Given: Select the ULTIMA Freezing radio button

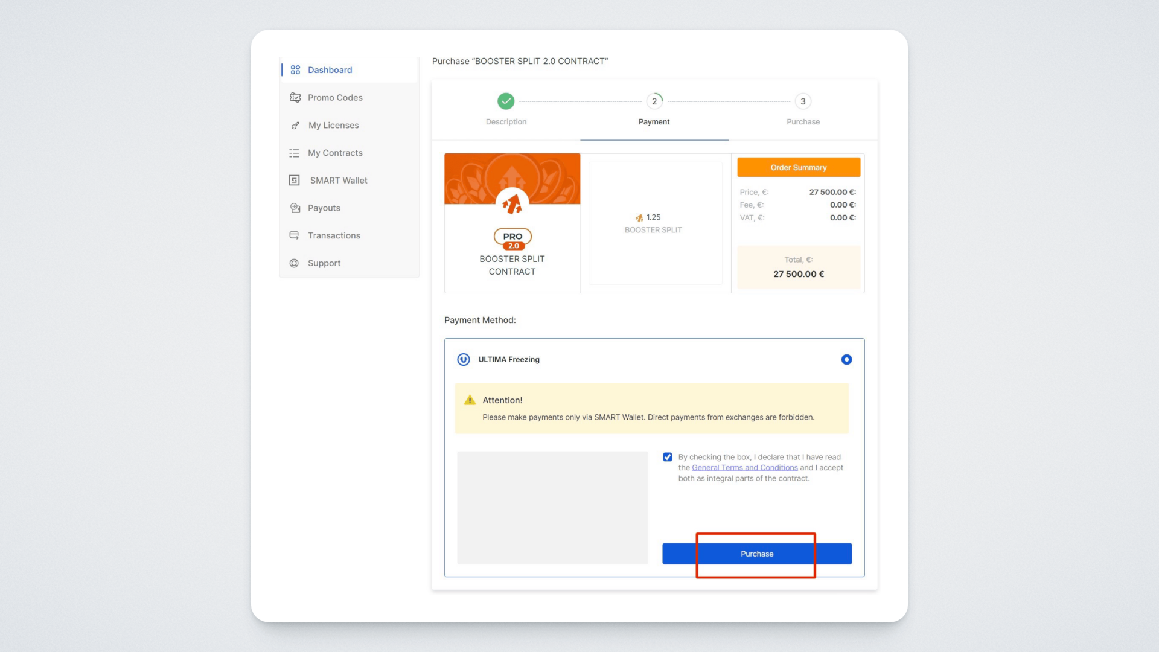Looking at the screenshot, I should [846, 360].
